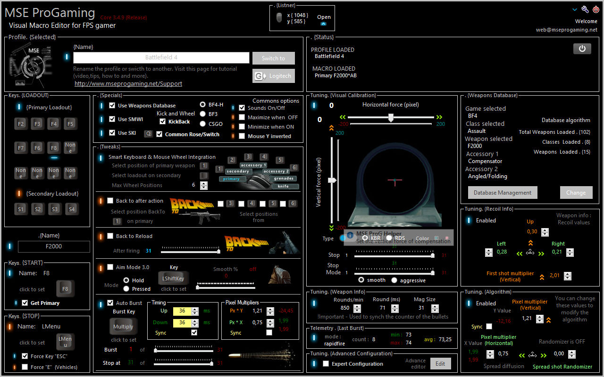This screenshot has width=604, height=377.
Task: Adjust the recoil Up 0,30 stepper
Action: point(545,232)
